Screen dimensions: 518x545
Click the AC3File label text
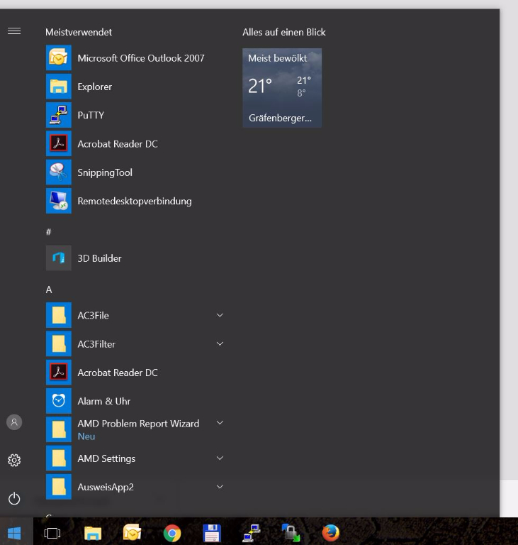[94, 316]
